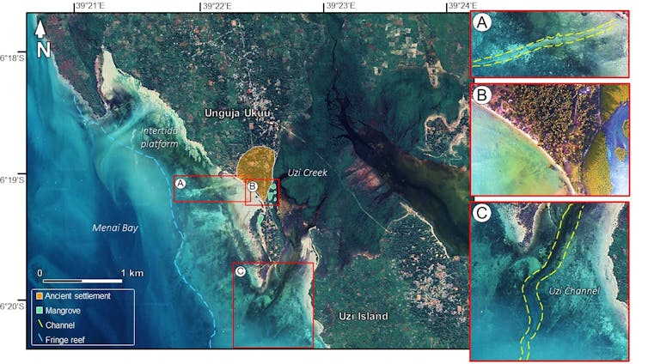This screenshot has height=364, width=648.
Task: Select the orange Ancient settlement legend swatch
Action: pyautogui.click(x=40, y=296)
